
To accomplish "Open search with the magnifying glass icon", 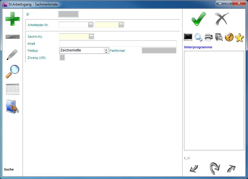I will [x=13, y=72].
